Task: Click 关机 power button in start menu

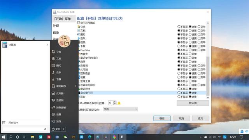Action: pyautogui.click(x=56, y=129)
